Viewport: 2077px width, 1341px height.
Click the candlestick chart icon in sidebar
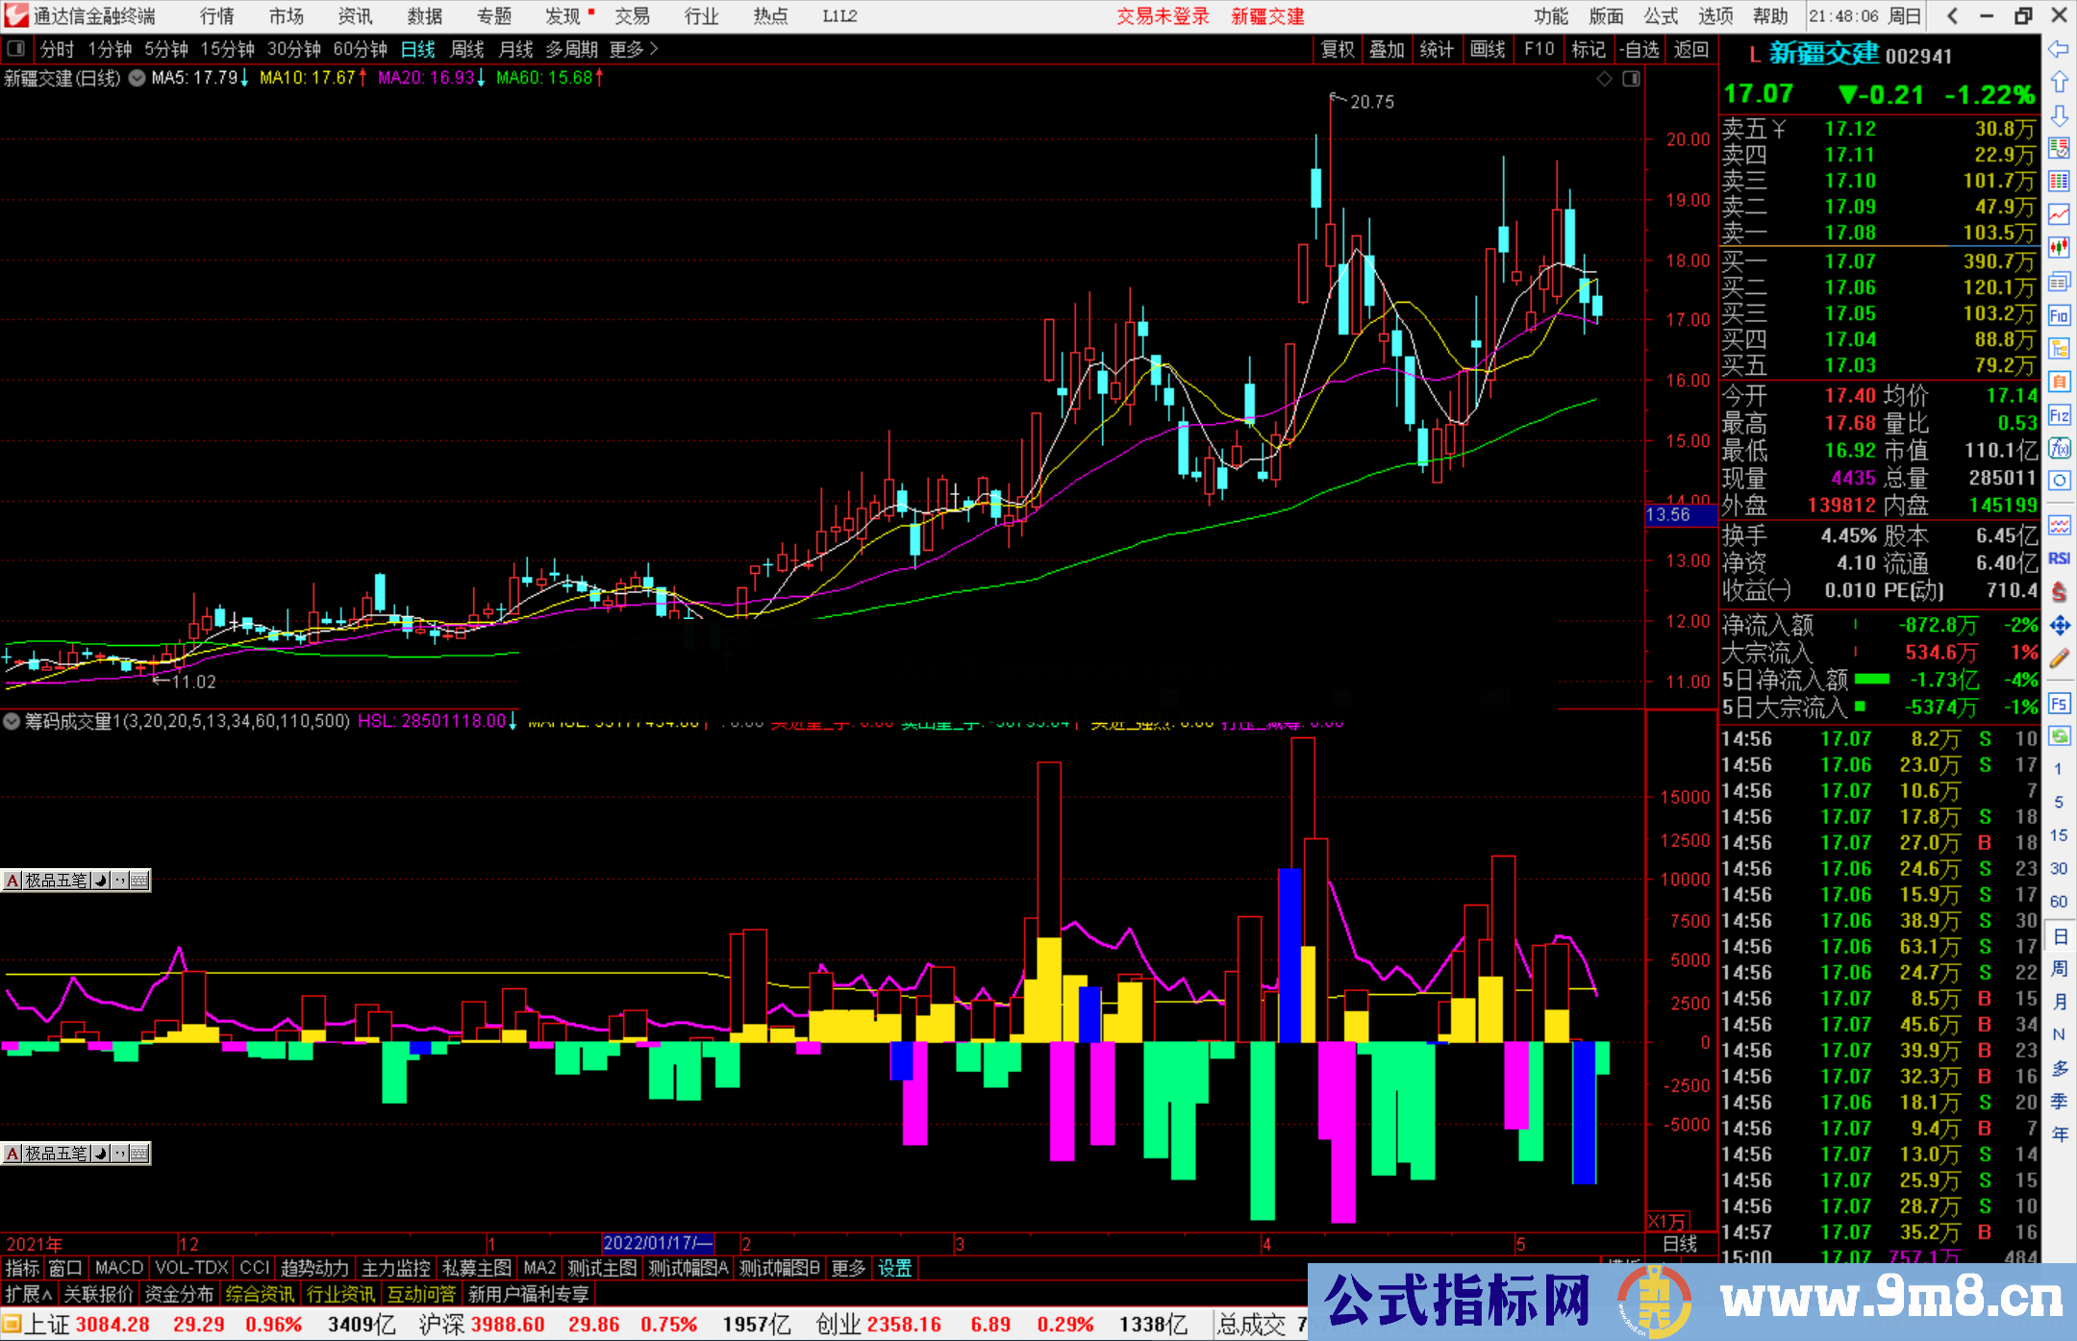coord(2059,248)
